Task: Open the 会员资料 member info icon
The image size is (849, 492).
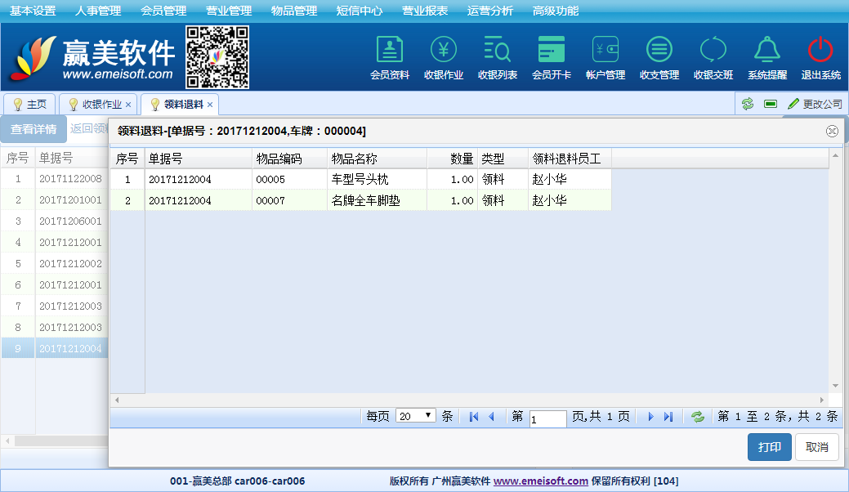Action: pos(390,51)
